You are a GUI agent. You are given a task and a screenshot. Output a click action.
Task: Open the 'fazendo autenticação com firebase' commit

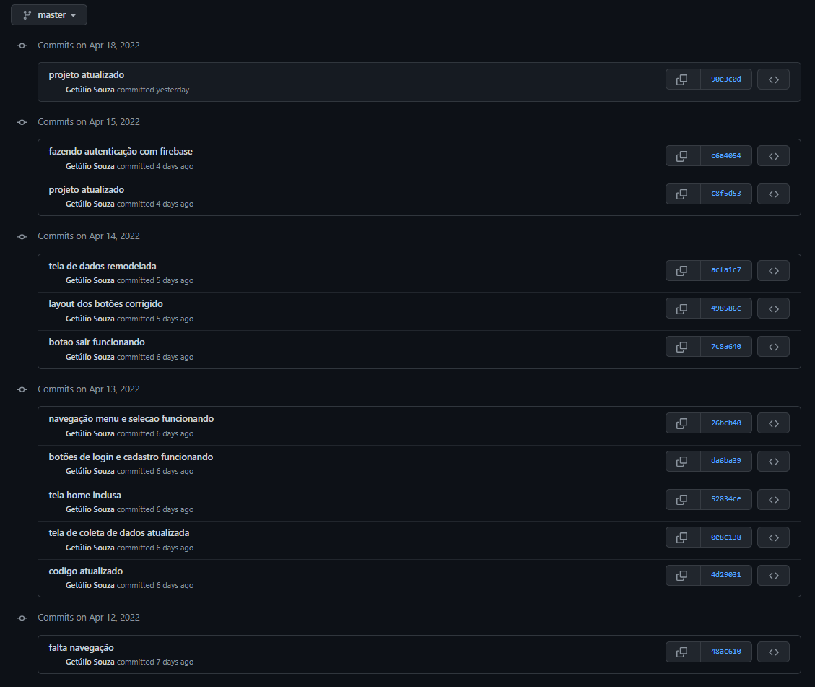121,151
